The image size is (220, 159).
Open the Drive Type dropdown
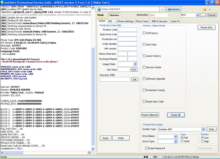[176, 142]
